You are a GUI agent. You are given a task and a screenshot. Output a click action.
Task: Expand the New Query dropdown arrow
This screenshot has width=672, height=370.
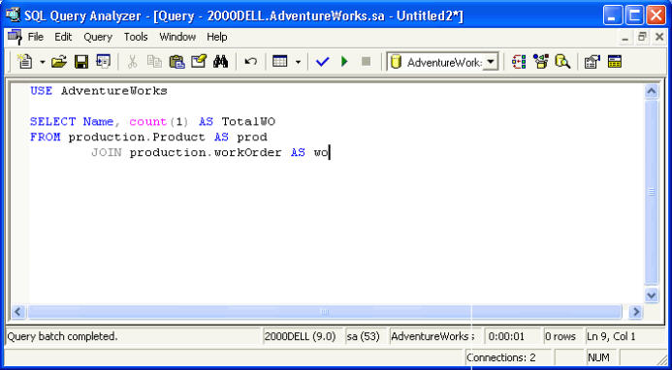click(43, 63)
